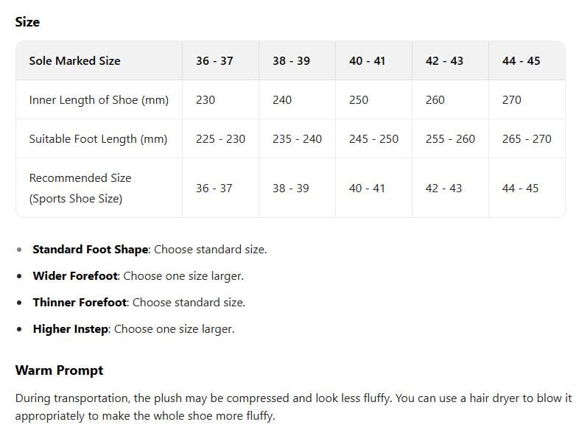Viewport: 579px width, 433px height.
Task: Click the 40 - 41 recommended size cell
Action: click(367, 188)
